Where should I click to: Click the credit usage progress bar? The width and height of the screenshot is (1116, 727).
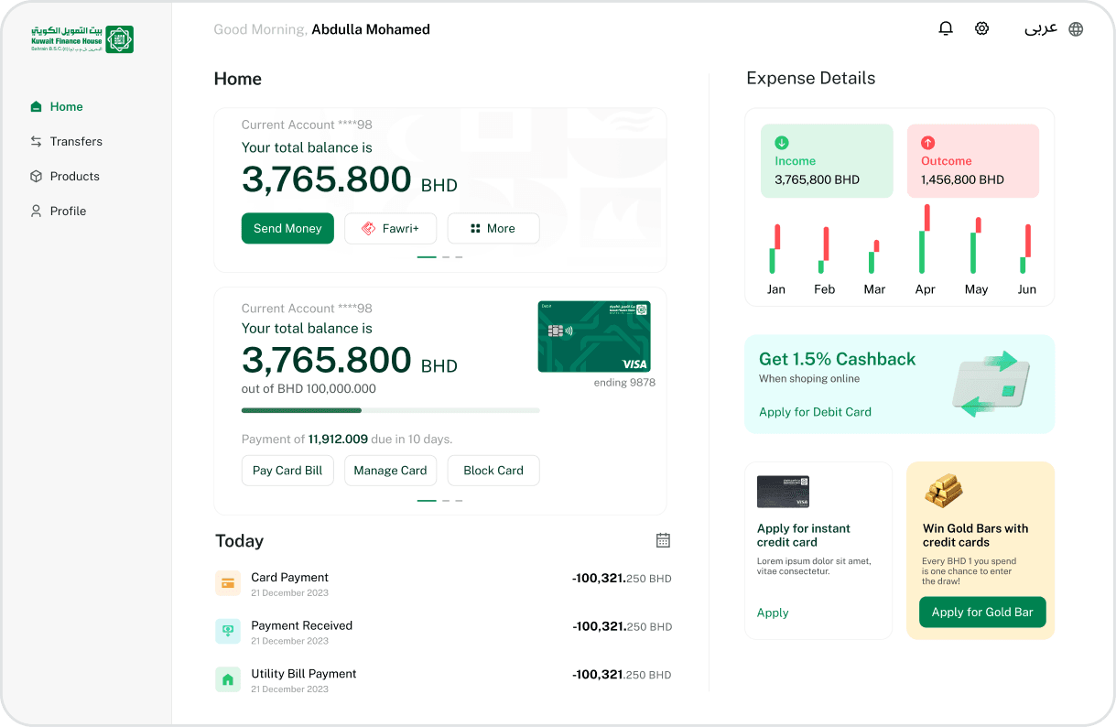(391, 410)
